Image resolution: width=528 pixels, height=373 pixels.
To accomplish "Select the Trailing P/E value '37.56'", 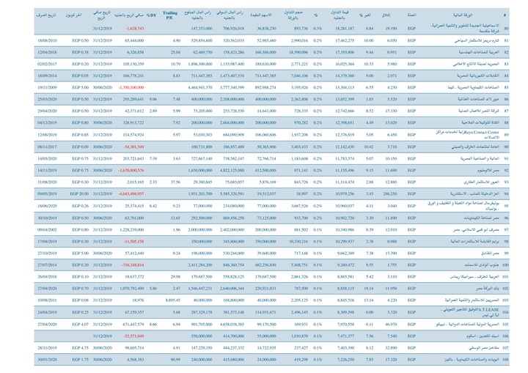I will click(x=175, y=182).
